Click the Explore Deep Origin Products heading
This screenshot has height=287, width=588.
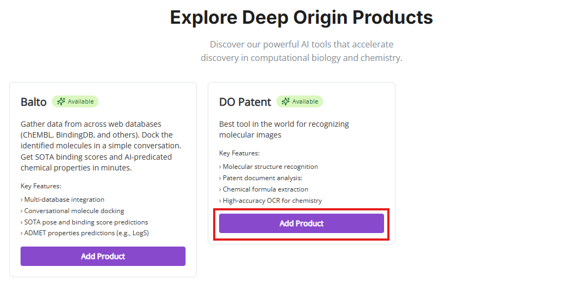click(x=301, y=17)
